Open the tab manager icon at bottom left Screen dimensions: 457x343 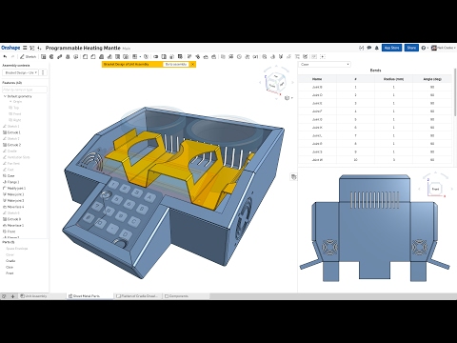(4, 296)
